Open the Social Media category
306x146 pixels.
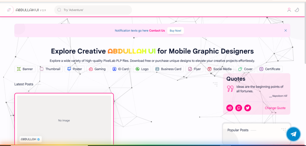tap(219, 69)
